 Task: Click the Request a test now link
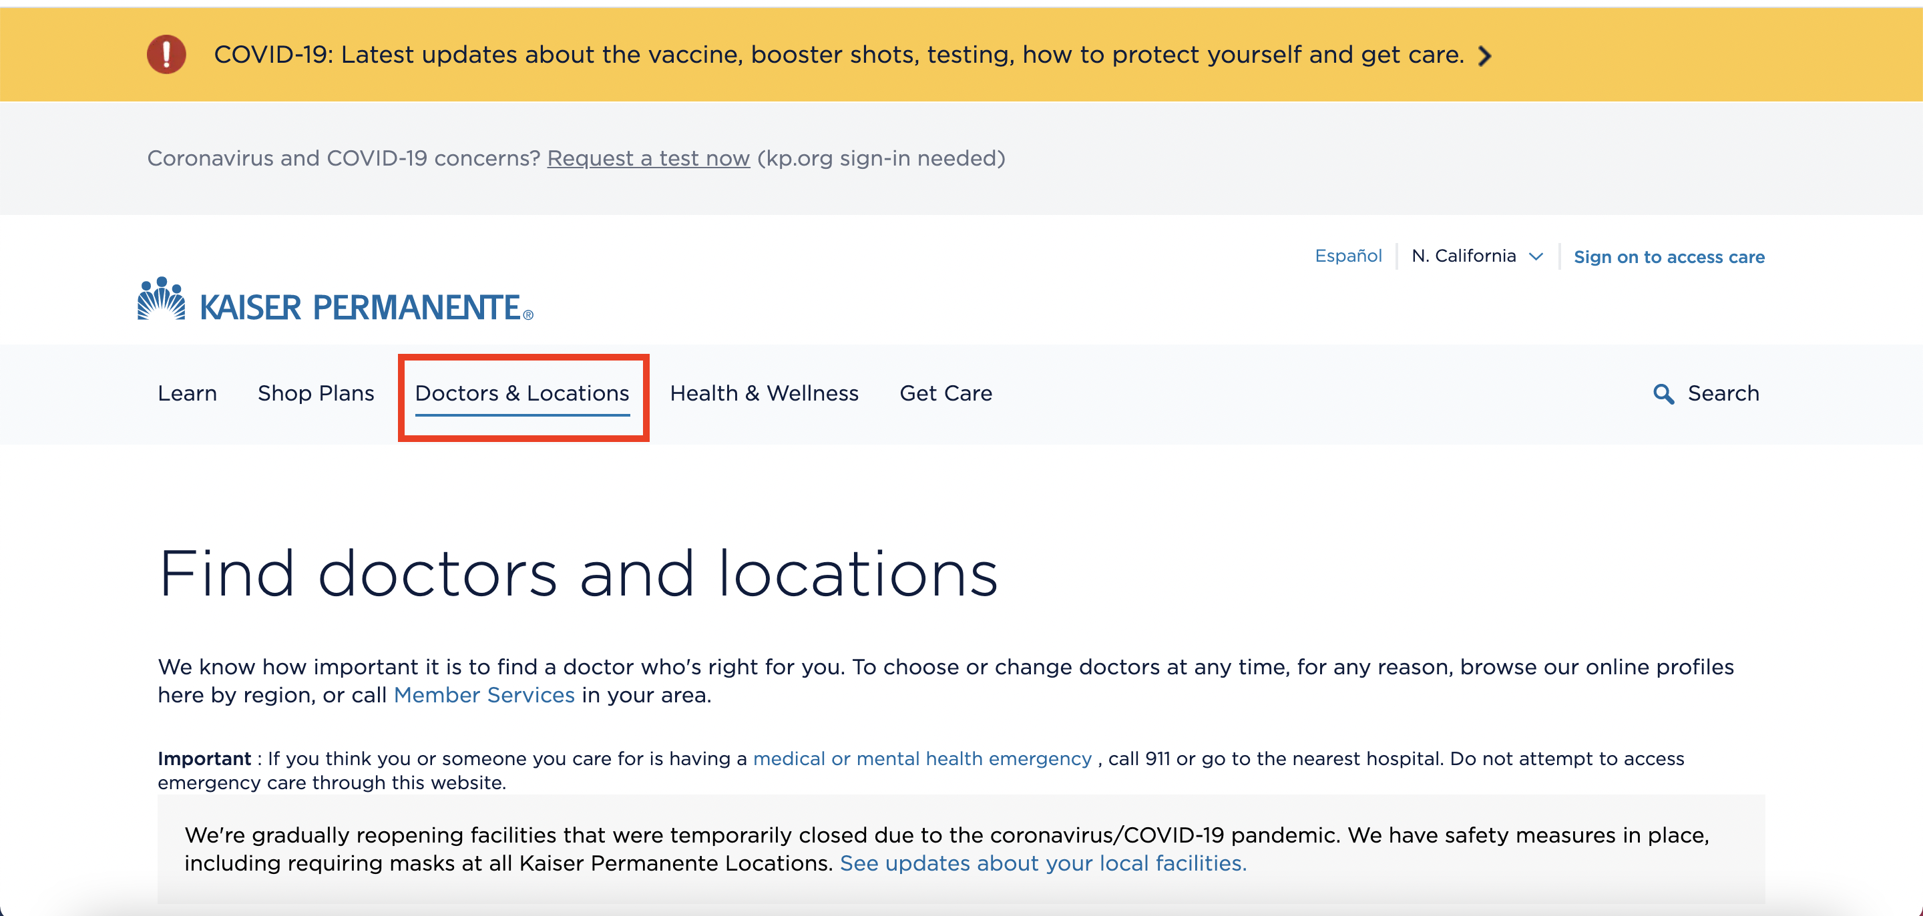(648, 158)
